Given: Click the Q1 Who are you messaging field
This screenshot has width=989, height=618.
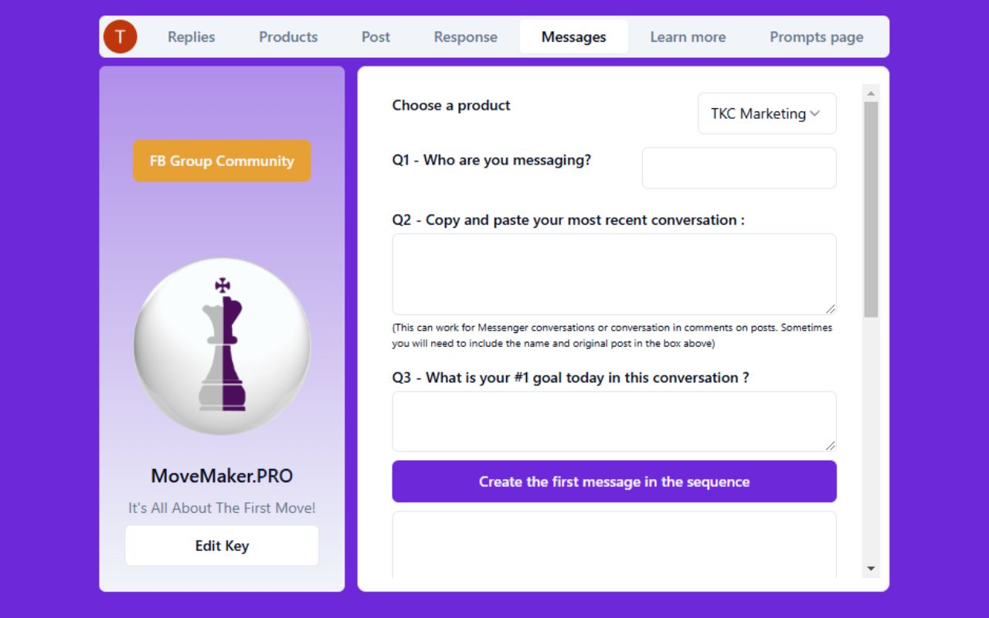Looking at the screenshot, I should 739,168.
